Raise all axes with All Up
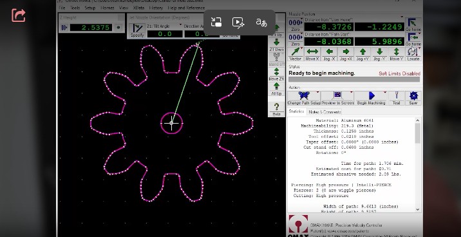Viewport: 461px width, 237px height. coord(276,89)
